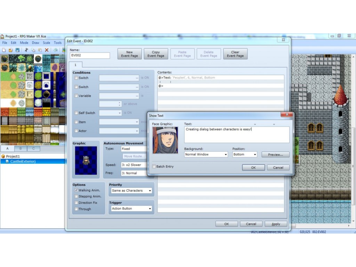Click the Copy icon in main toolbar

33,50
